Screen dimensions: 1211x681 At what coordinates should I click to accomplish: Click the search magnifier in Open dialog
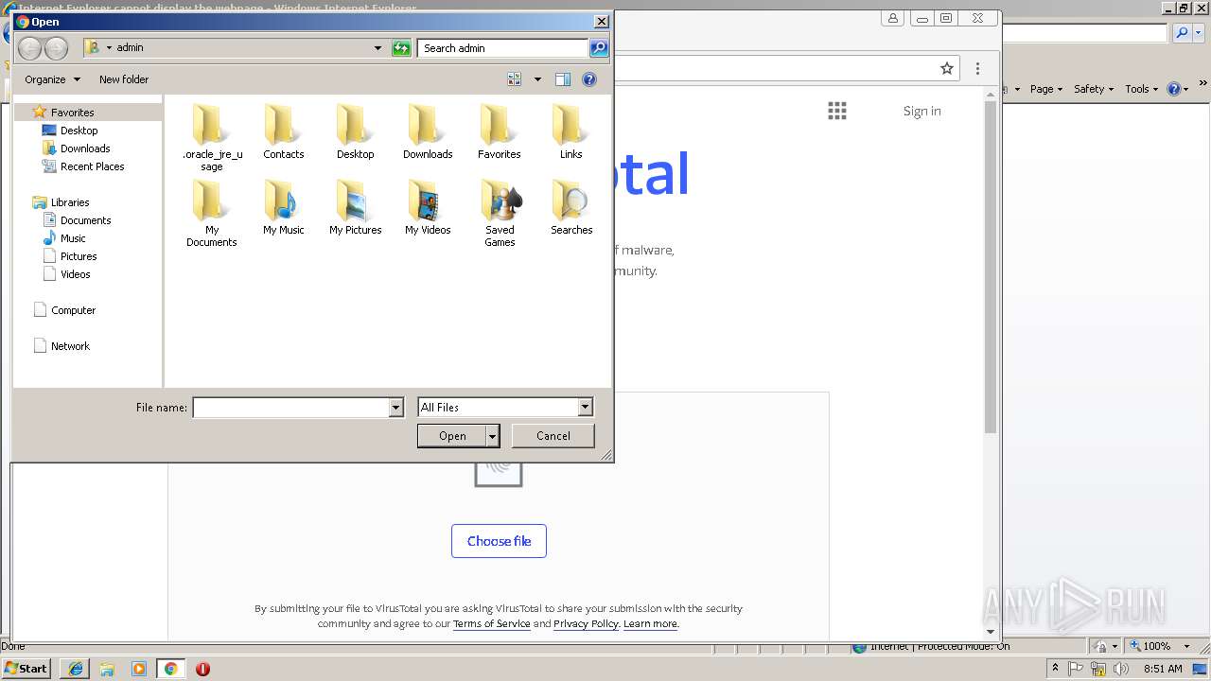(x=598, y=48)
